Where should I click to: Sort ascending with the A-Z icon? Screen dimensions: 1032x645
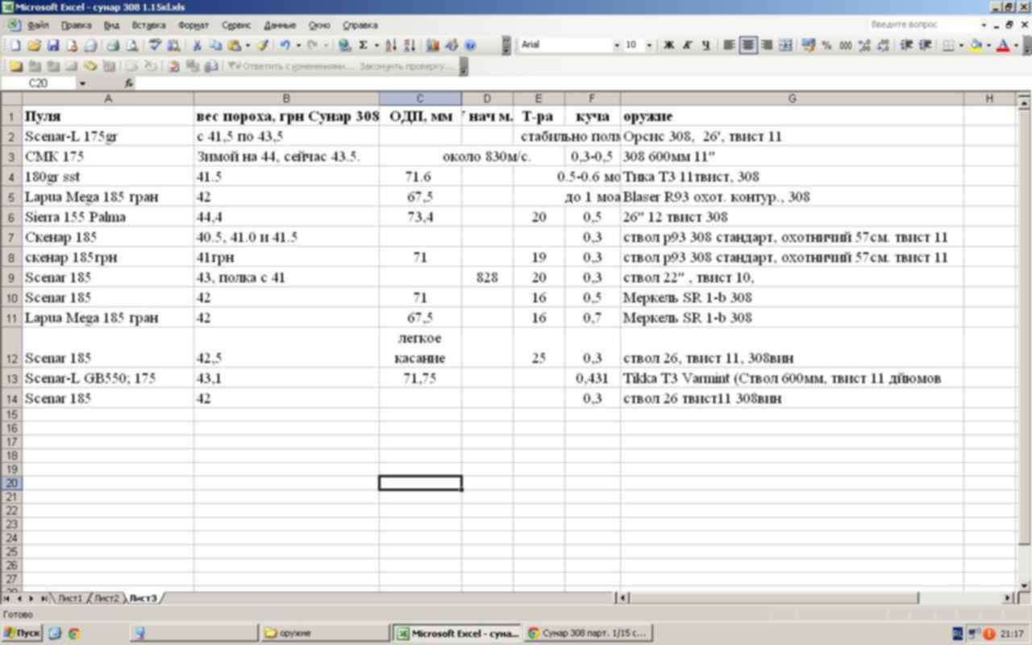(x=391, y=45)
